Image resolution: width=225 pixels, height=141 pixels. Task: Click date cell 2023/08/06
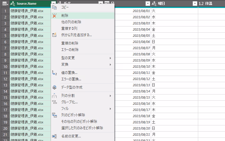click(x=141, y=42)
